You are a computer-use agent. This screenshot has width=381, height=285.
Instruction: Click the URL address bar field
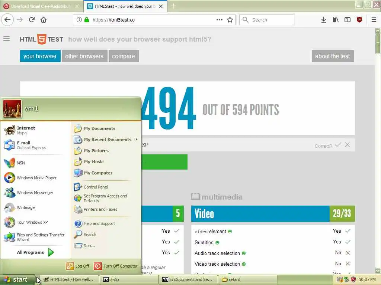click(x=154, y=20)
